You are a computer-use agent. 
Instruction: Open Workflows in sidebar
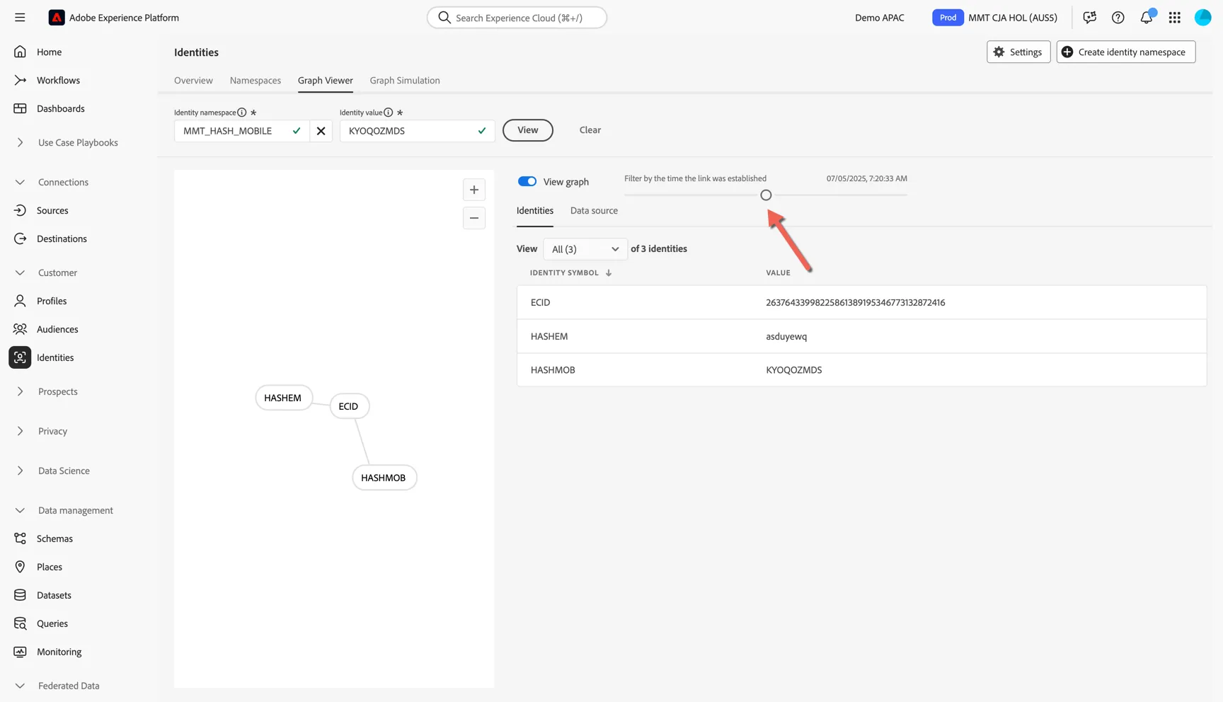click(x=58, y=80)
